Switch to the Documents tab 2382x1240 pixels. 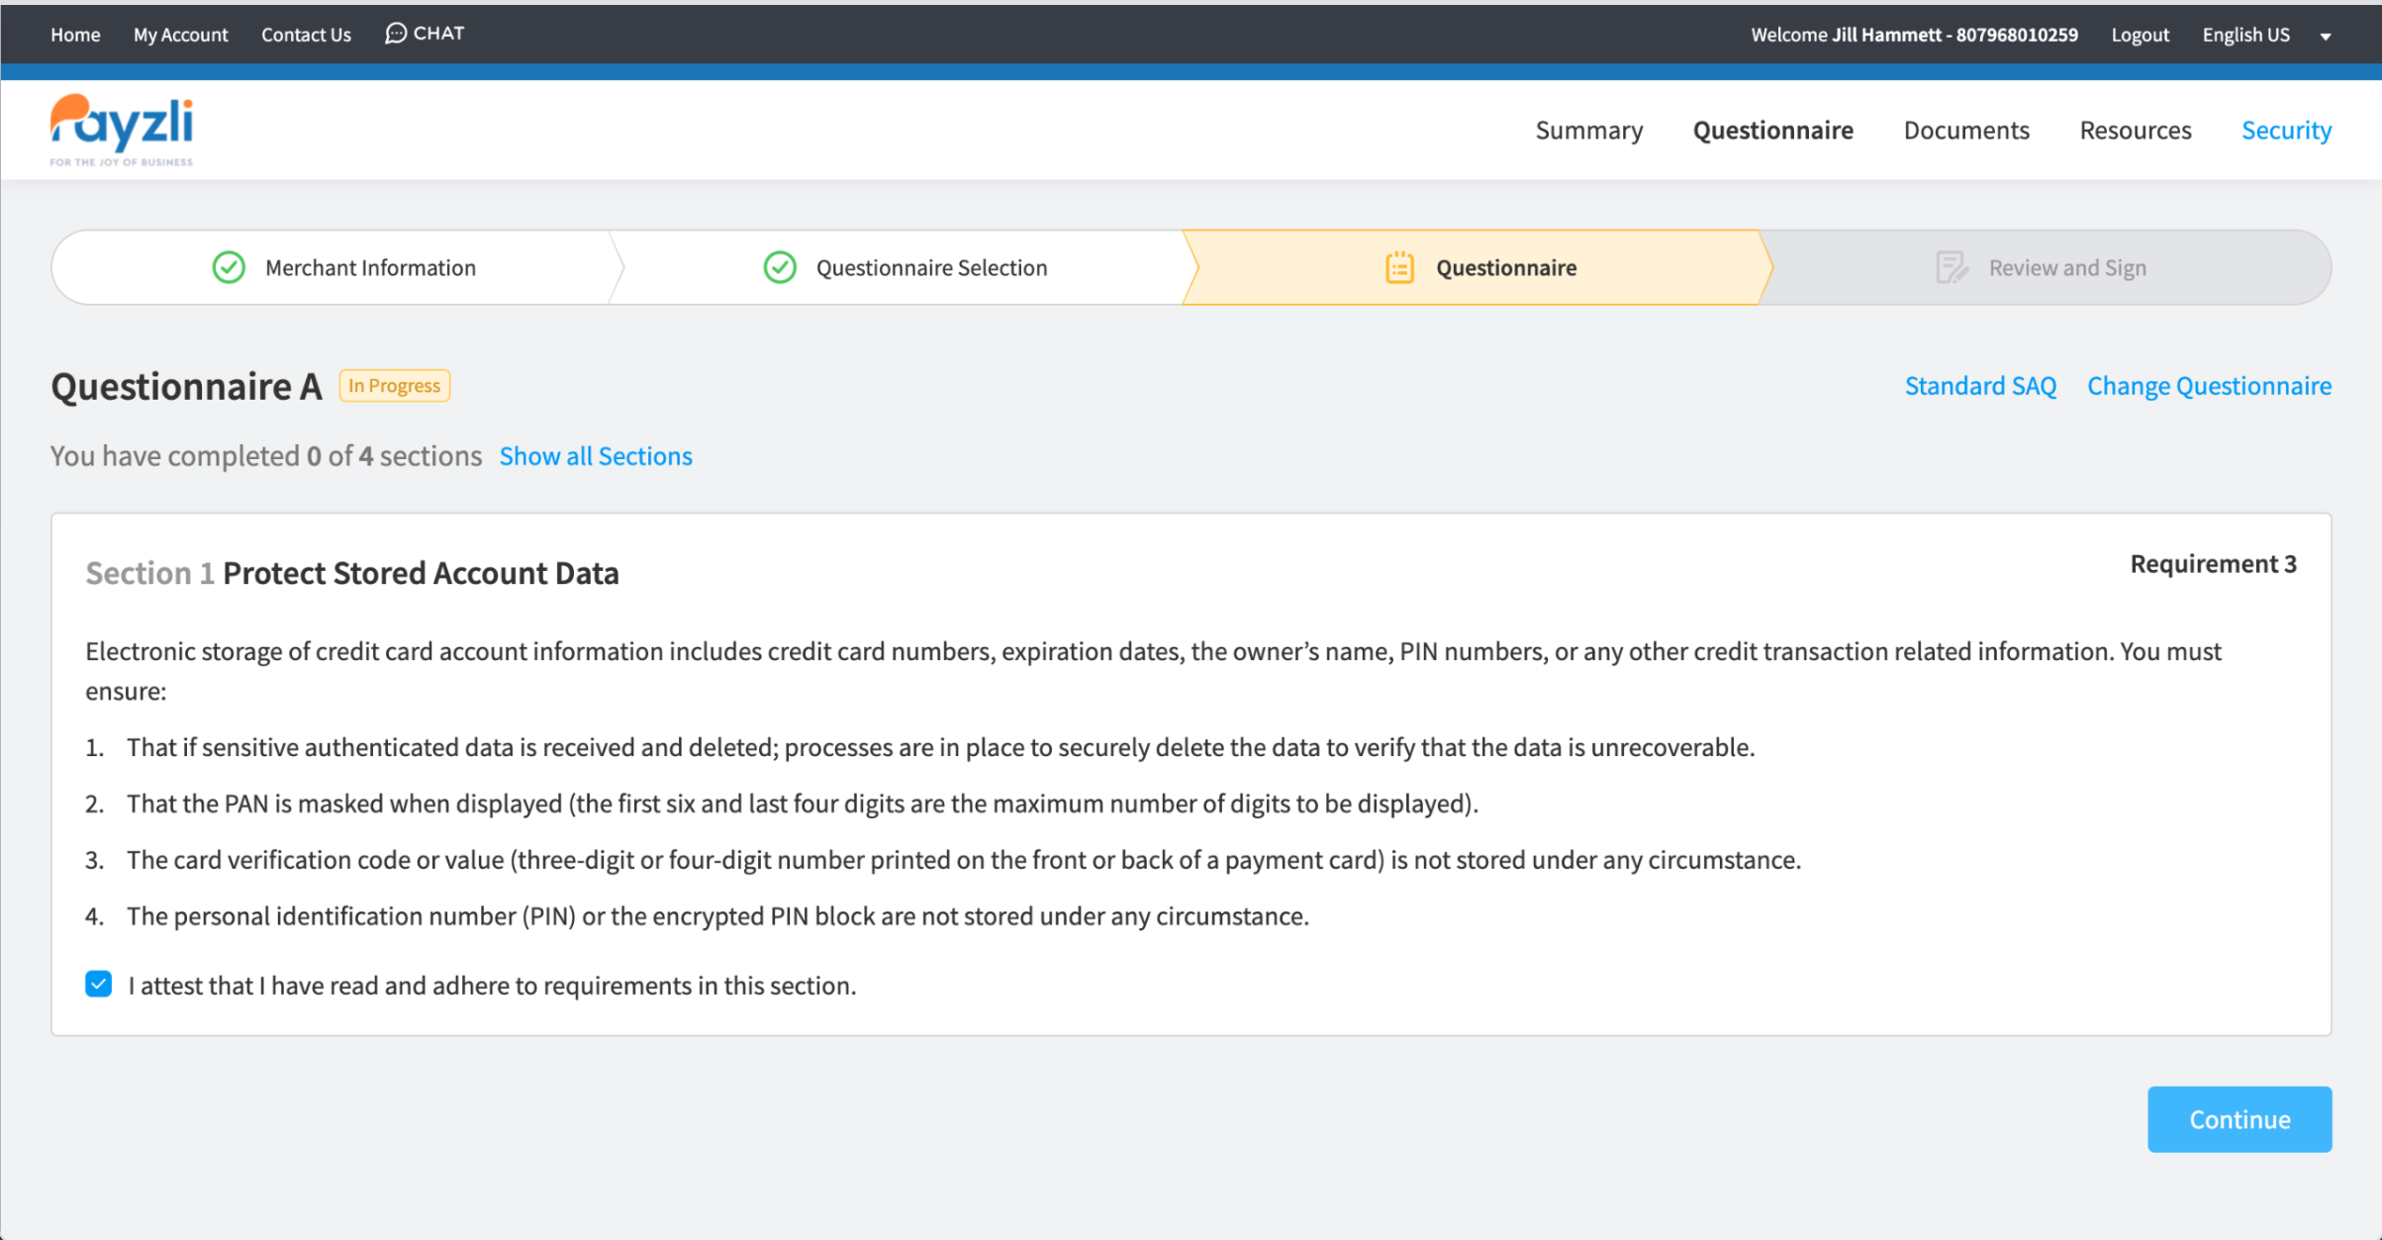click(1965, 131)
